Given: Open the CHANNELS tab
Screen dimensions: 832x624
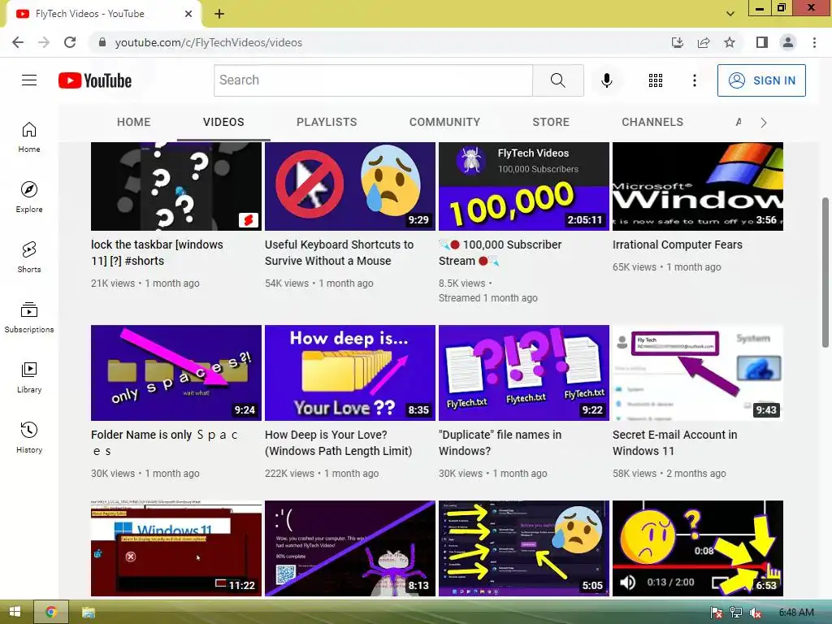Looking at the screenshot, I should (652, 122).
